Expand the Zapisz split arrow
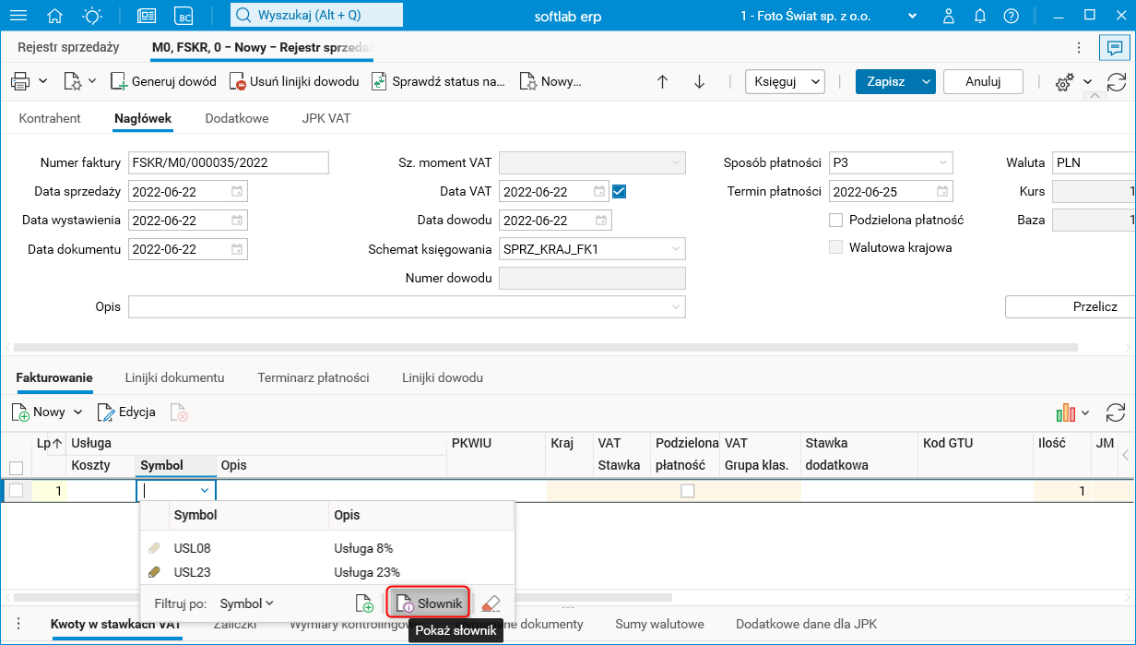Screen dimensions: 1136x645 click(x=925, y=81)
